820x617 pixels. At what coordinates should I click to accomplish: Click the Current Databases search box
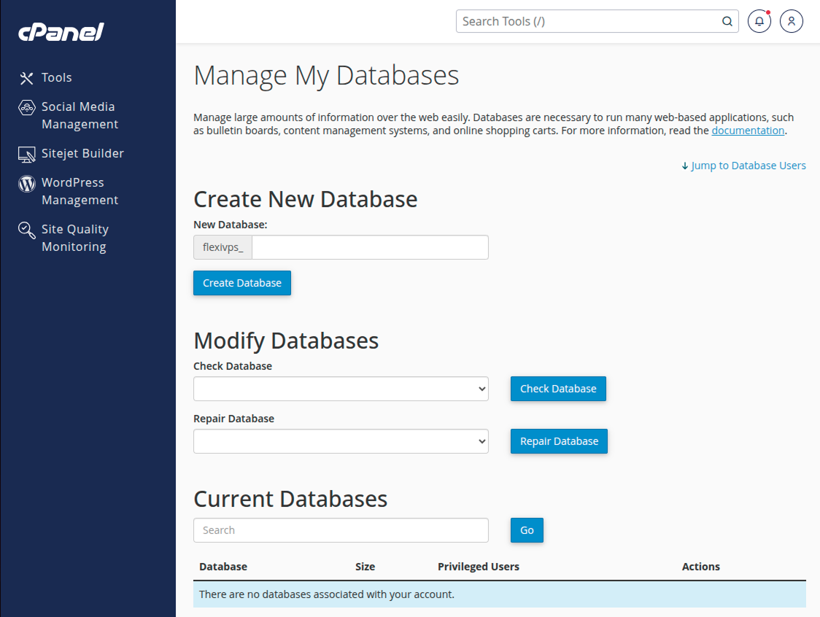click(x=341, y=530)
